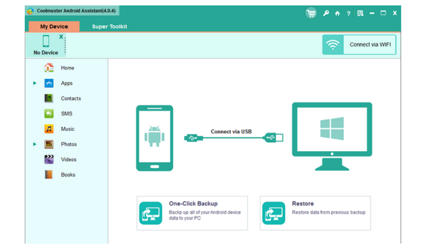Expand the Apps category arrow
Image resolution: width=430 pixels, height=249 pixels.
click(x=35, y=83)
